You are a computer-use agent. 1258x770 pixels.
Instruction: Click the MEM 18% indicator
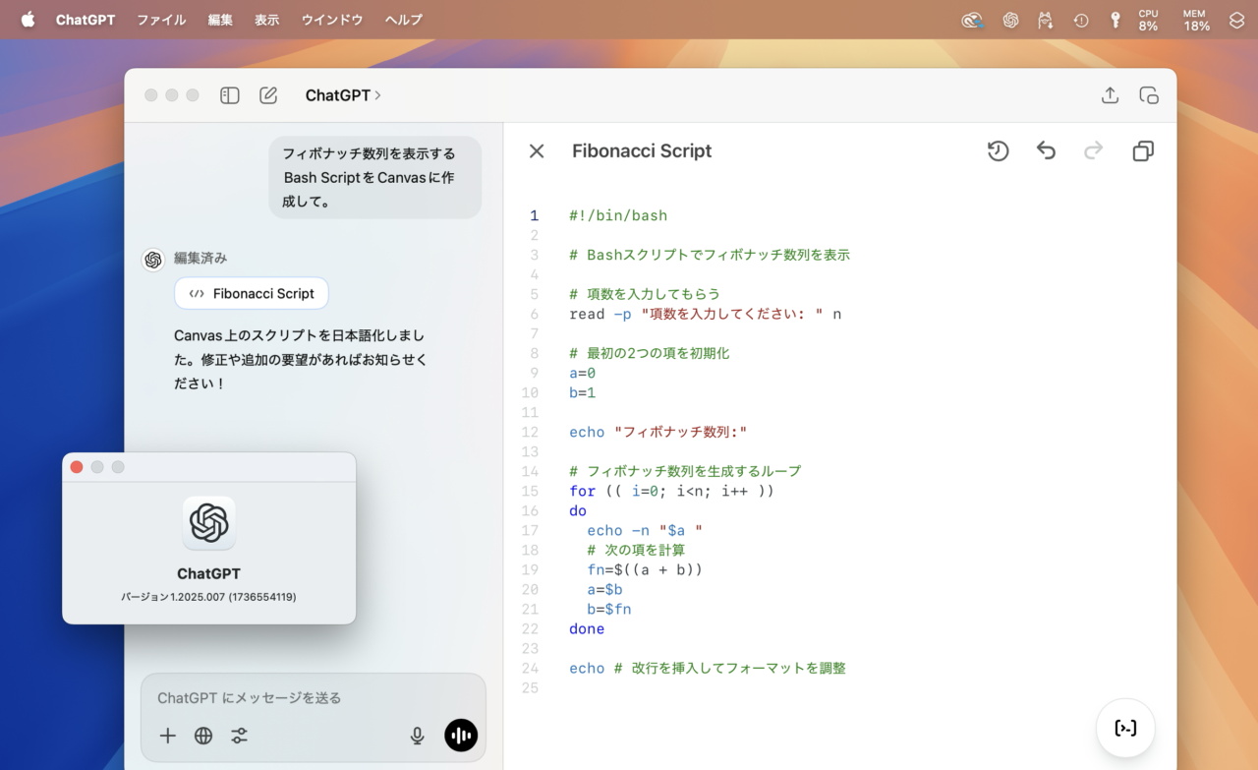tap(1196, 20)
